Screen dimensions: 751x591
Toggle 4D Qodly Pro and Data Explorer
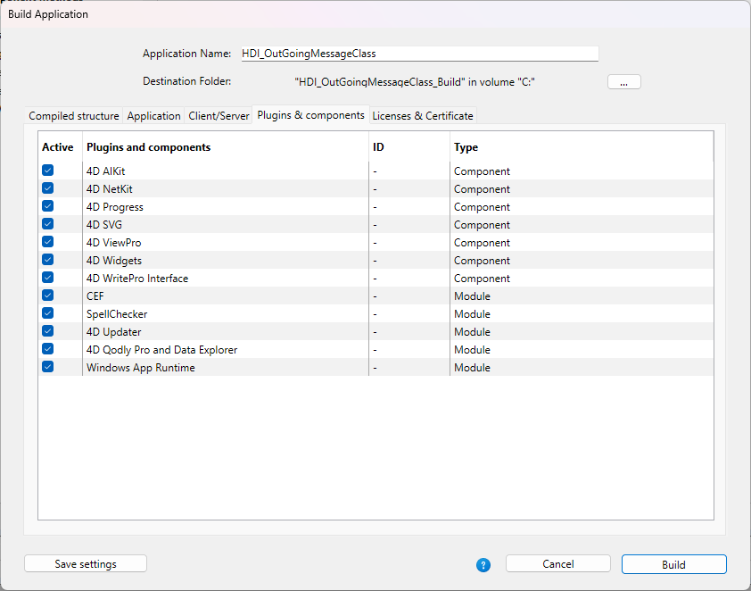48,349
